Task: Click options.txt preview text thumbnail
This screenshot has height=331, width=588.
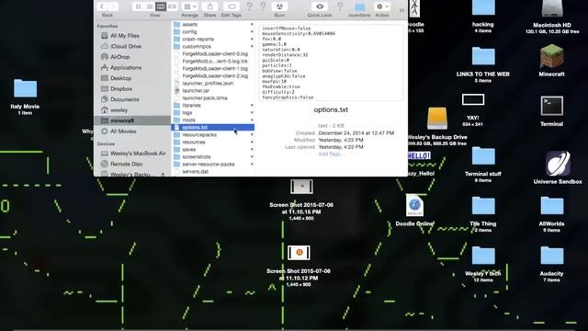Action: point(331,63)
